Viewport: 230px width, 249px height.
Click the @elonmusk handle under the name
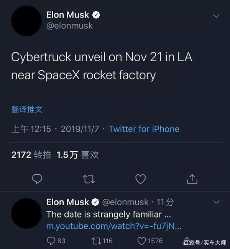pyautogui.click(x=69, y=26)
